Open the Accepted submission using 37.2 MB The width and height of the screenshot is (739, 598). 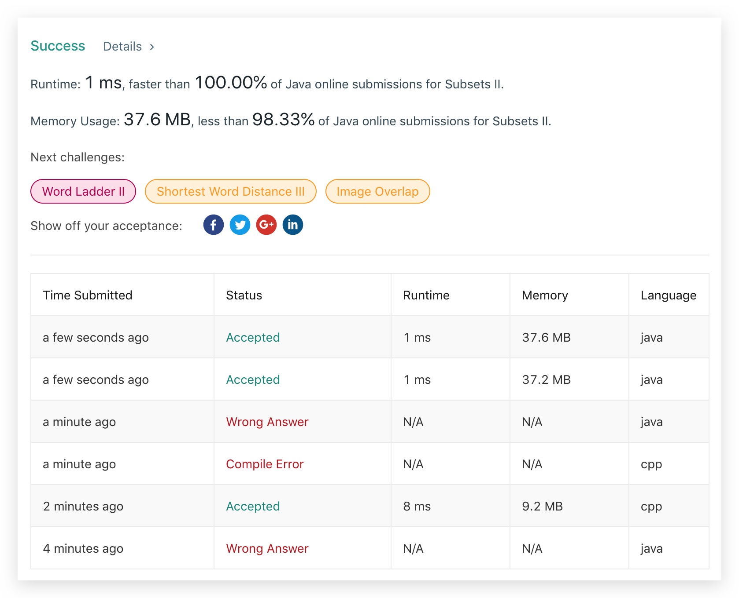coord(253,379)
